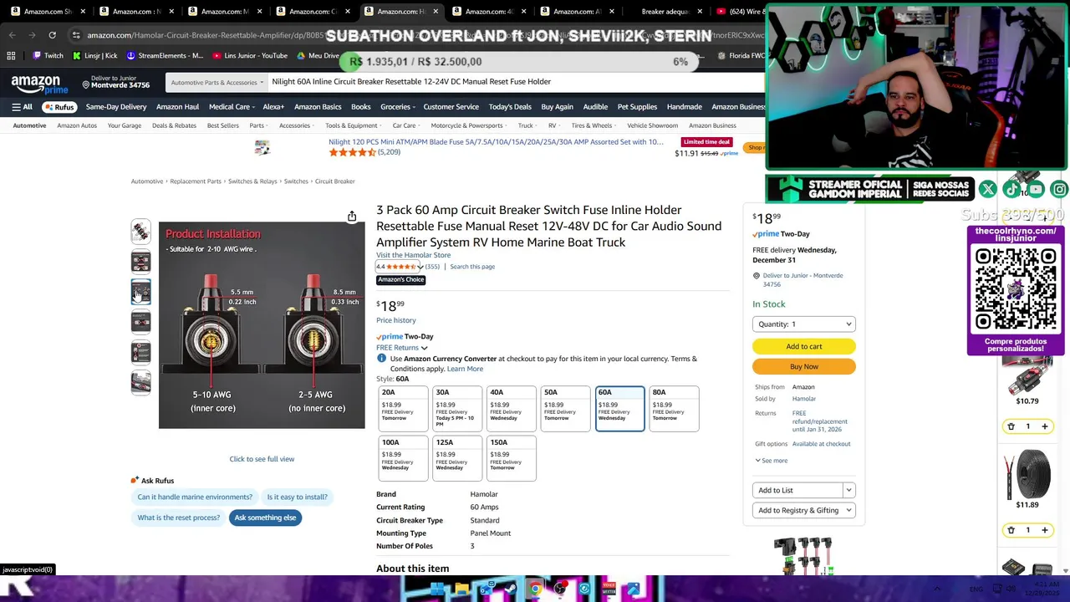Open Today's Deals in nav bar
This screenshot has height=602, width=1070.
510,107
